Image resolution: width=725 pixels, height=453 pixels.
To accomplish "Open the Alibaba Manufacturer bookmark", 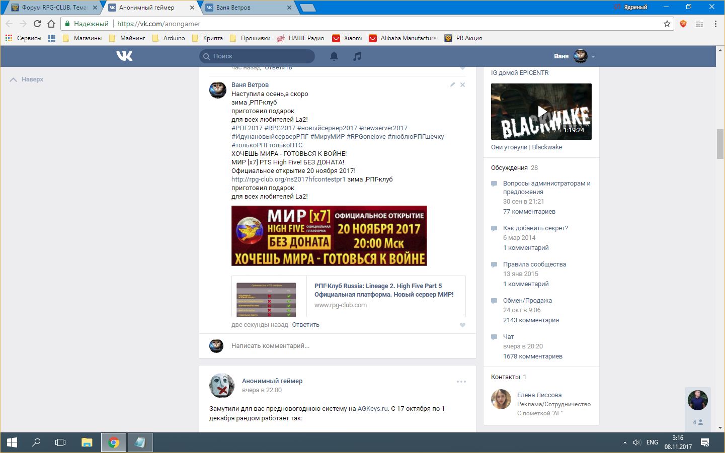I will (403, 38).
